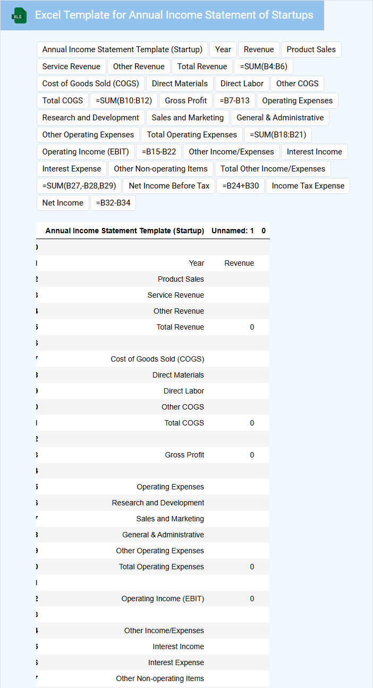373x688 pixels.
Task: Select the '=B32-B34' formula tag
Action: [113, 203]
